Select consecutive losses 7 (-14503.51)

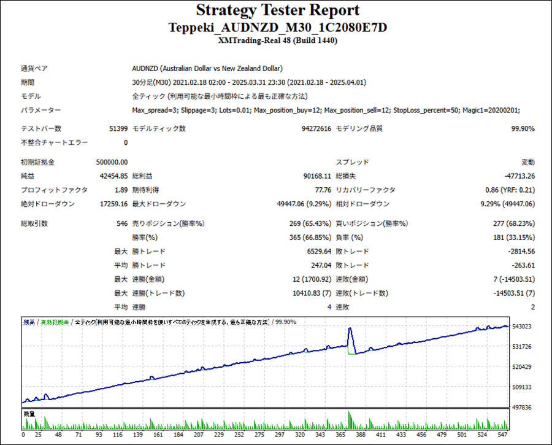pos(515,279)
